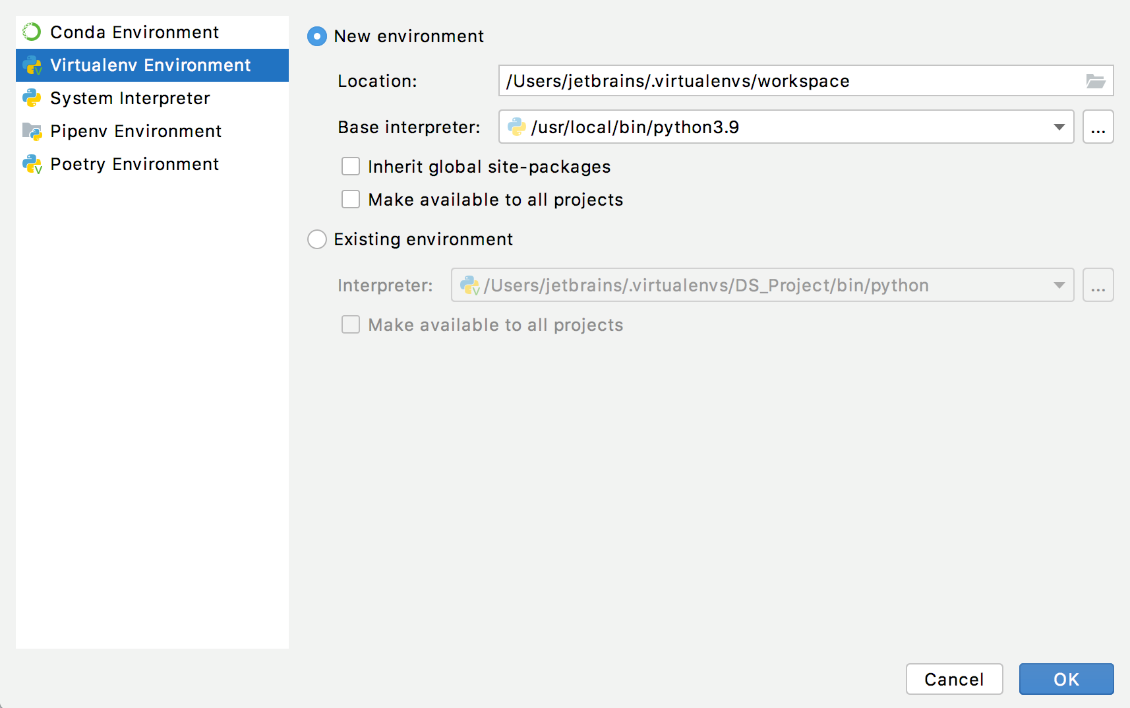1130x708 pixels.
Task: Select the Poetry Environment icon
Action: (31, 163)
